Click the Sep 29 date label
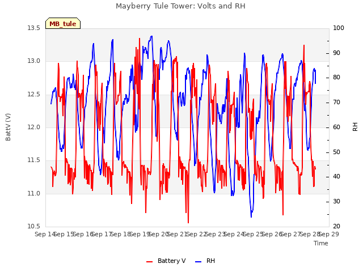Viewport: 363px width, 272px height. click(329, 234)
